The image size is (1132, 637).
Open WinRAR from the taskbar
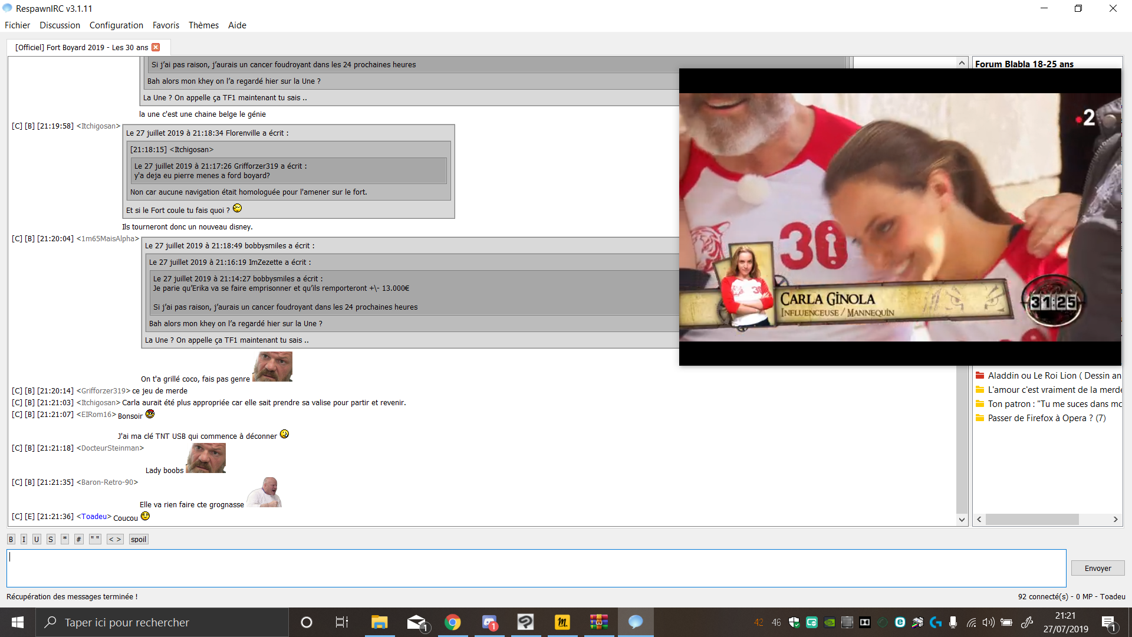(599, 622)
